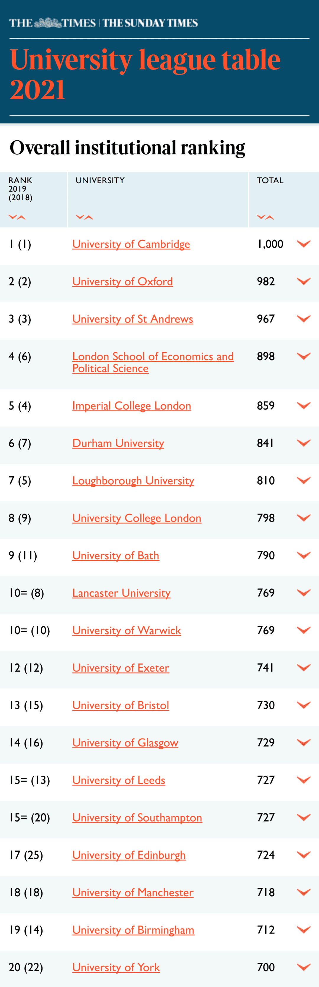Screen dimensions: 319x987
Task: Expand University of Edinburgh row chevron
Action: click(303, 855)
